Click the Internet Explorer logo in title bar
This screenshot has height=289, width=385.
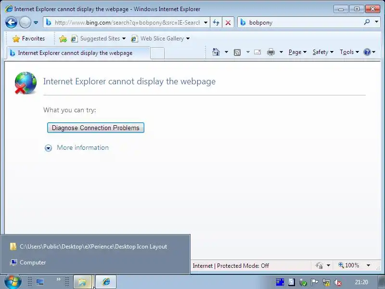[9, 9]
